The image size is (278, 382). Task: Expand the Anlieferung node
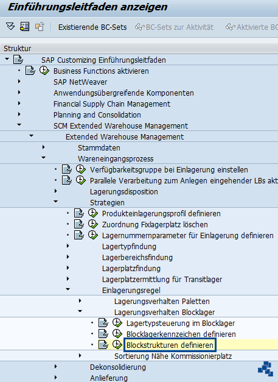[56, 377]
